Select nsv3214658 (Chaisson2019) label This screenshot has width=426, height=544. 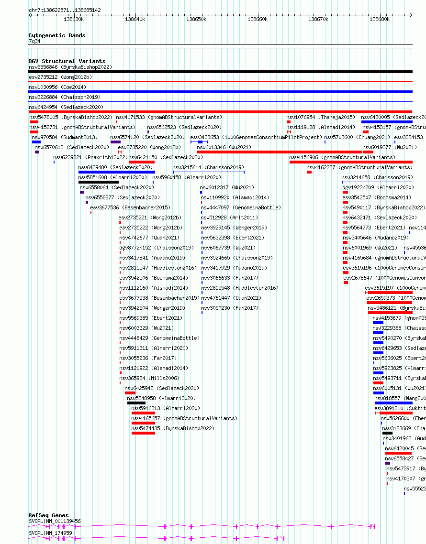(377, 178)
